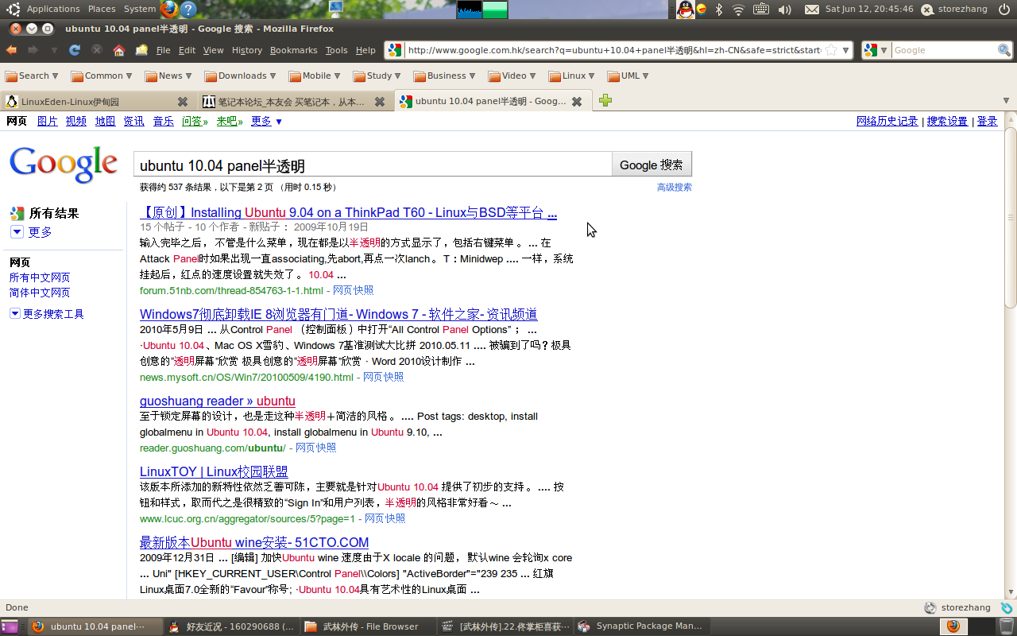Open the Bookmarks menu
The image size is (1017, 636).
pyautogui.click(x=294, y=50)
